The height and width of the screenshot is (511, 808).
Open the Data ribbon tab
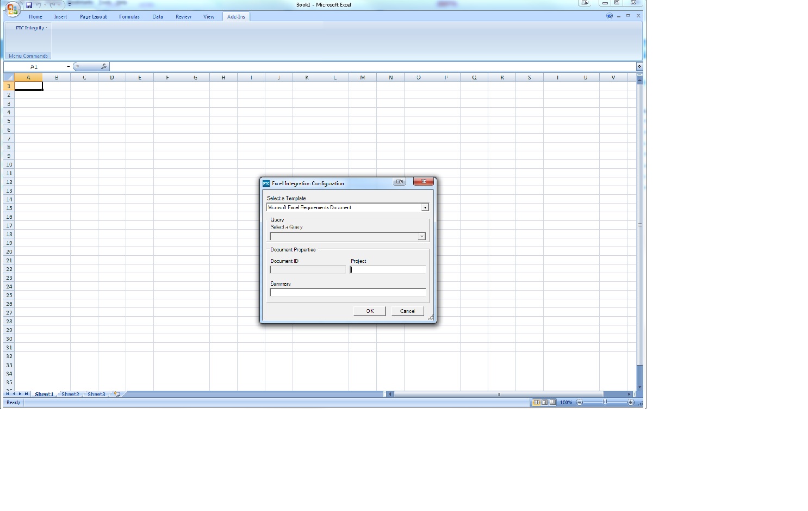click(158, 16)
